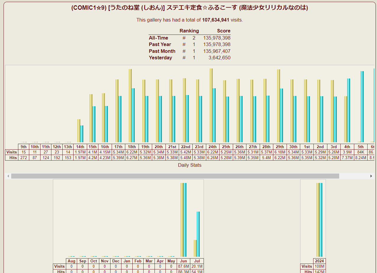Click the Dec month column header
The width and height of the screenshot is (377, 273).
pos(116,261)
